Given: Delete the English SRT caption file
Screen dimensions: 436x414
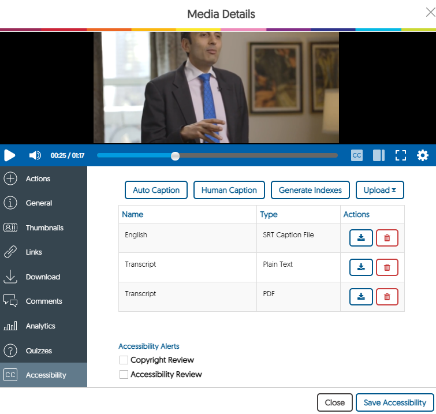Looking at the screenshot, I should [x=387, y=238].
